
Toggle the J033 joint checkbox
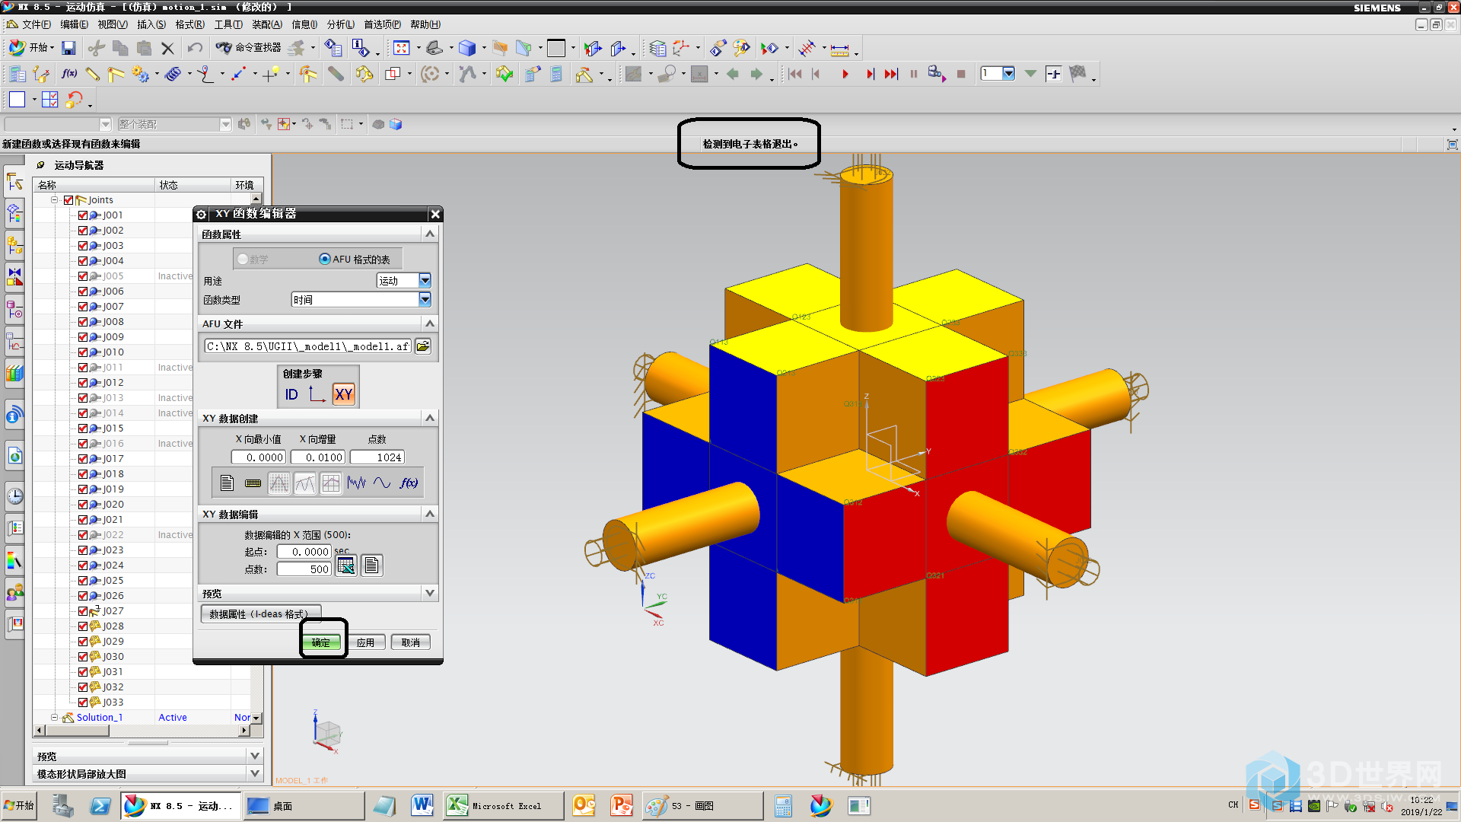[x=83, y=703]
